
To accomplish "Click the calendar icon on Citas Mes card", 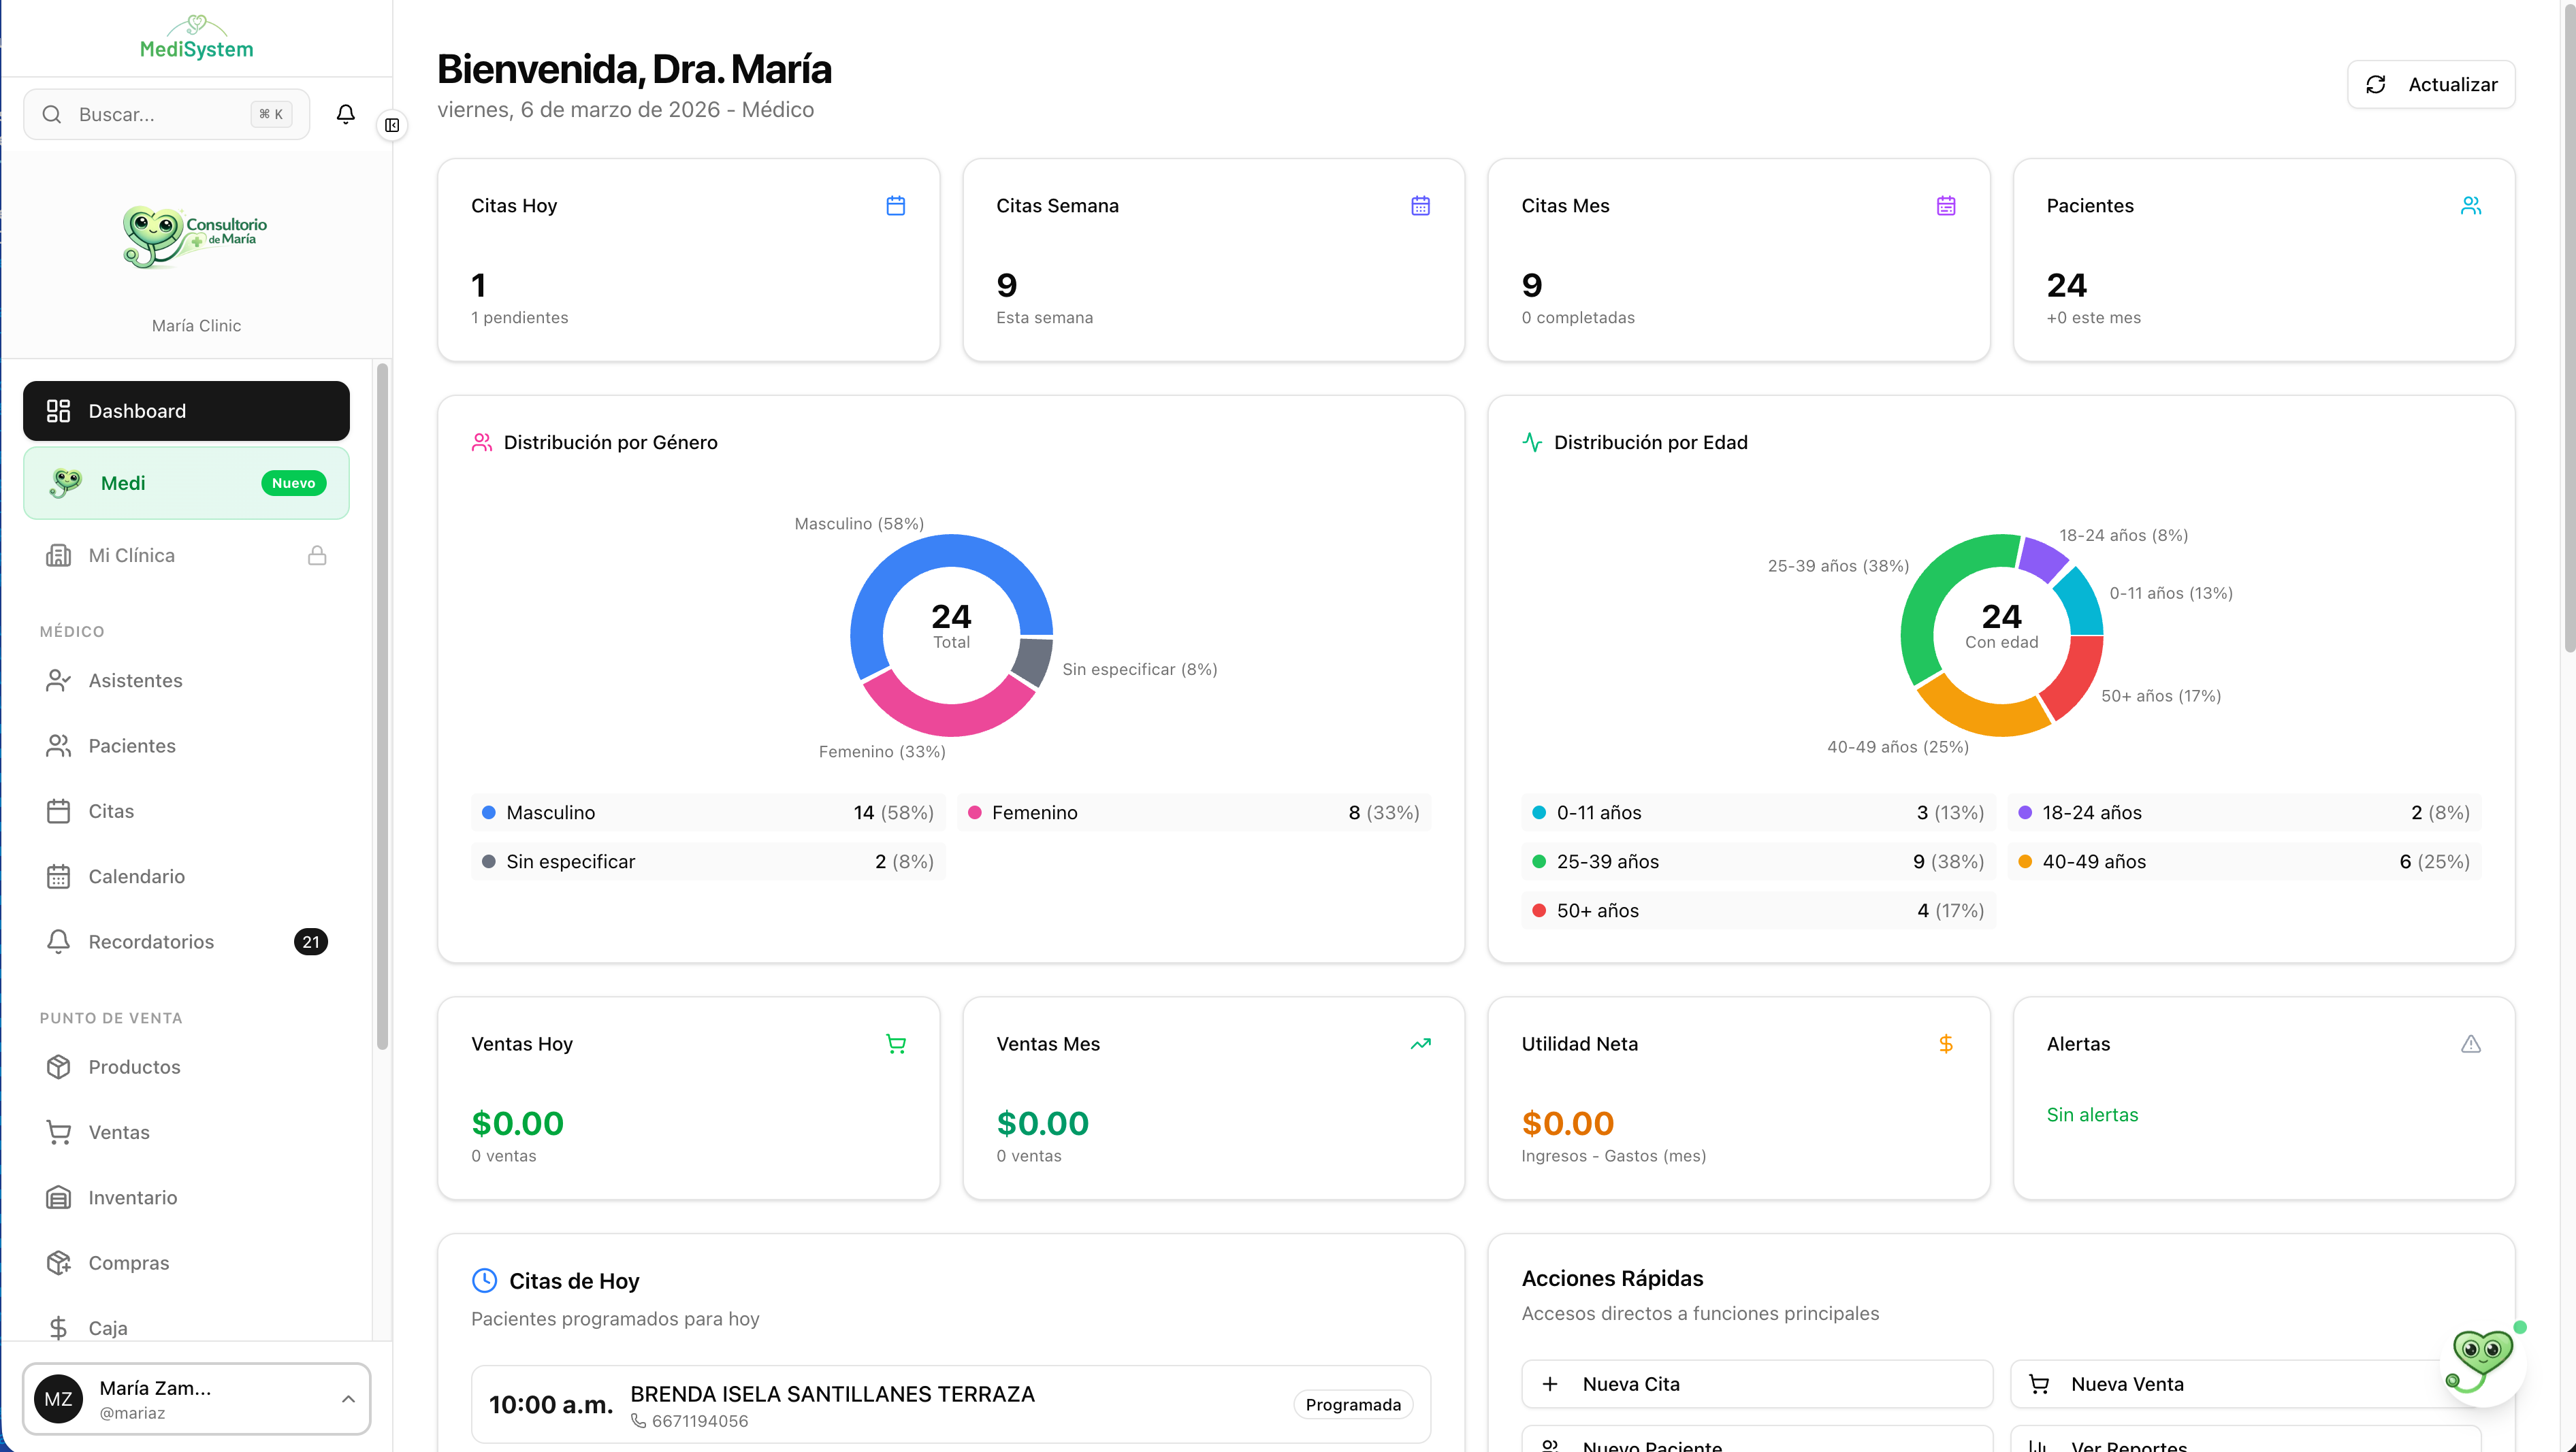I will pyautogui.click(x=1946, y=206).
